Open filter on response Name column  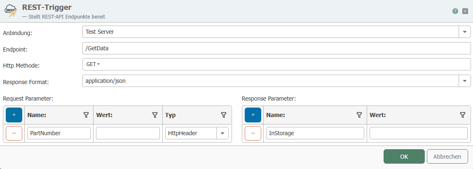pos(359,115)
